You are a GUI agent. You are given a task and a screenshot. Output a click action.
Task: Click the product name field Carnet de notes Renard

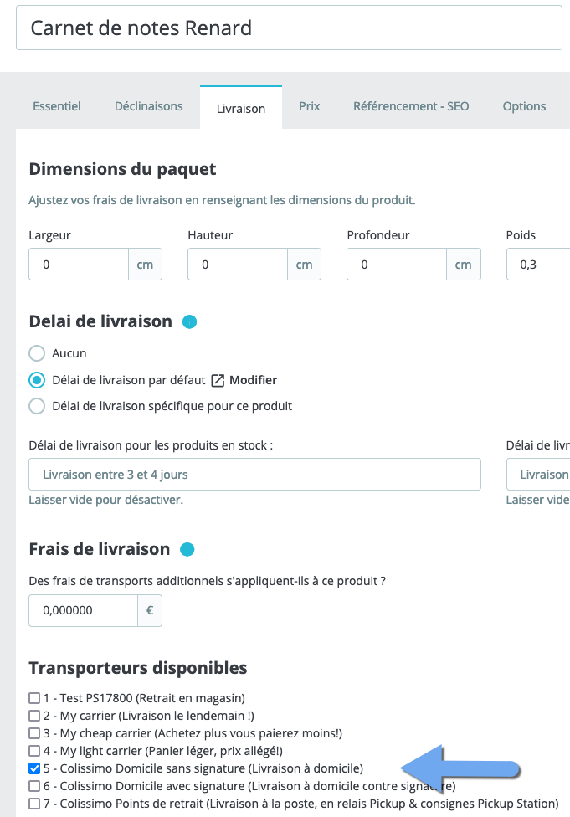[289, 28]
